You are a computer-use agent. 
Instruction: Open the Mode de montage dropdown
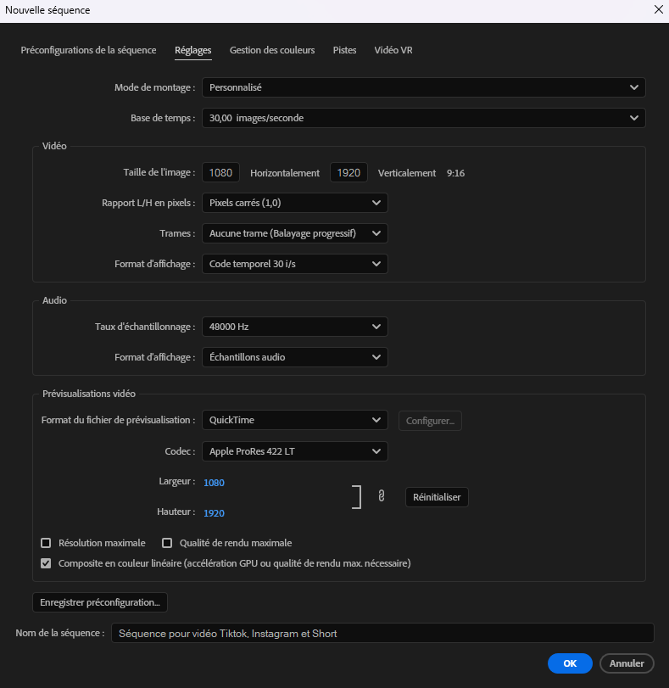tap(423, 87)
